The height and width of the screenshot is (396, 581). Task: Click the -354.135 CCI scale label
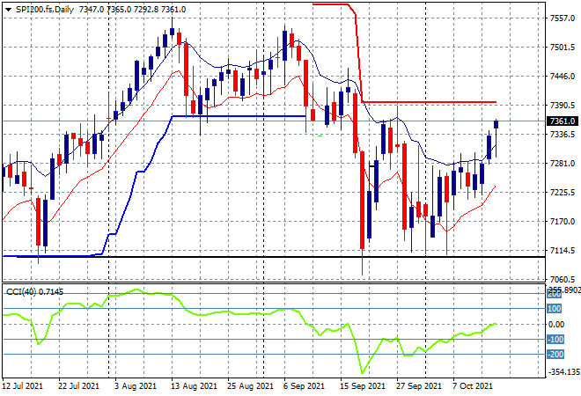564,372
